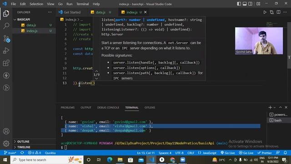291x164 pixels.
Task: Open the Help menu
Action: click(x=96, y=4)
